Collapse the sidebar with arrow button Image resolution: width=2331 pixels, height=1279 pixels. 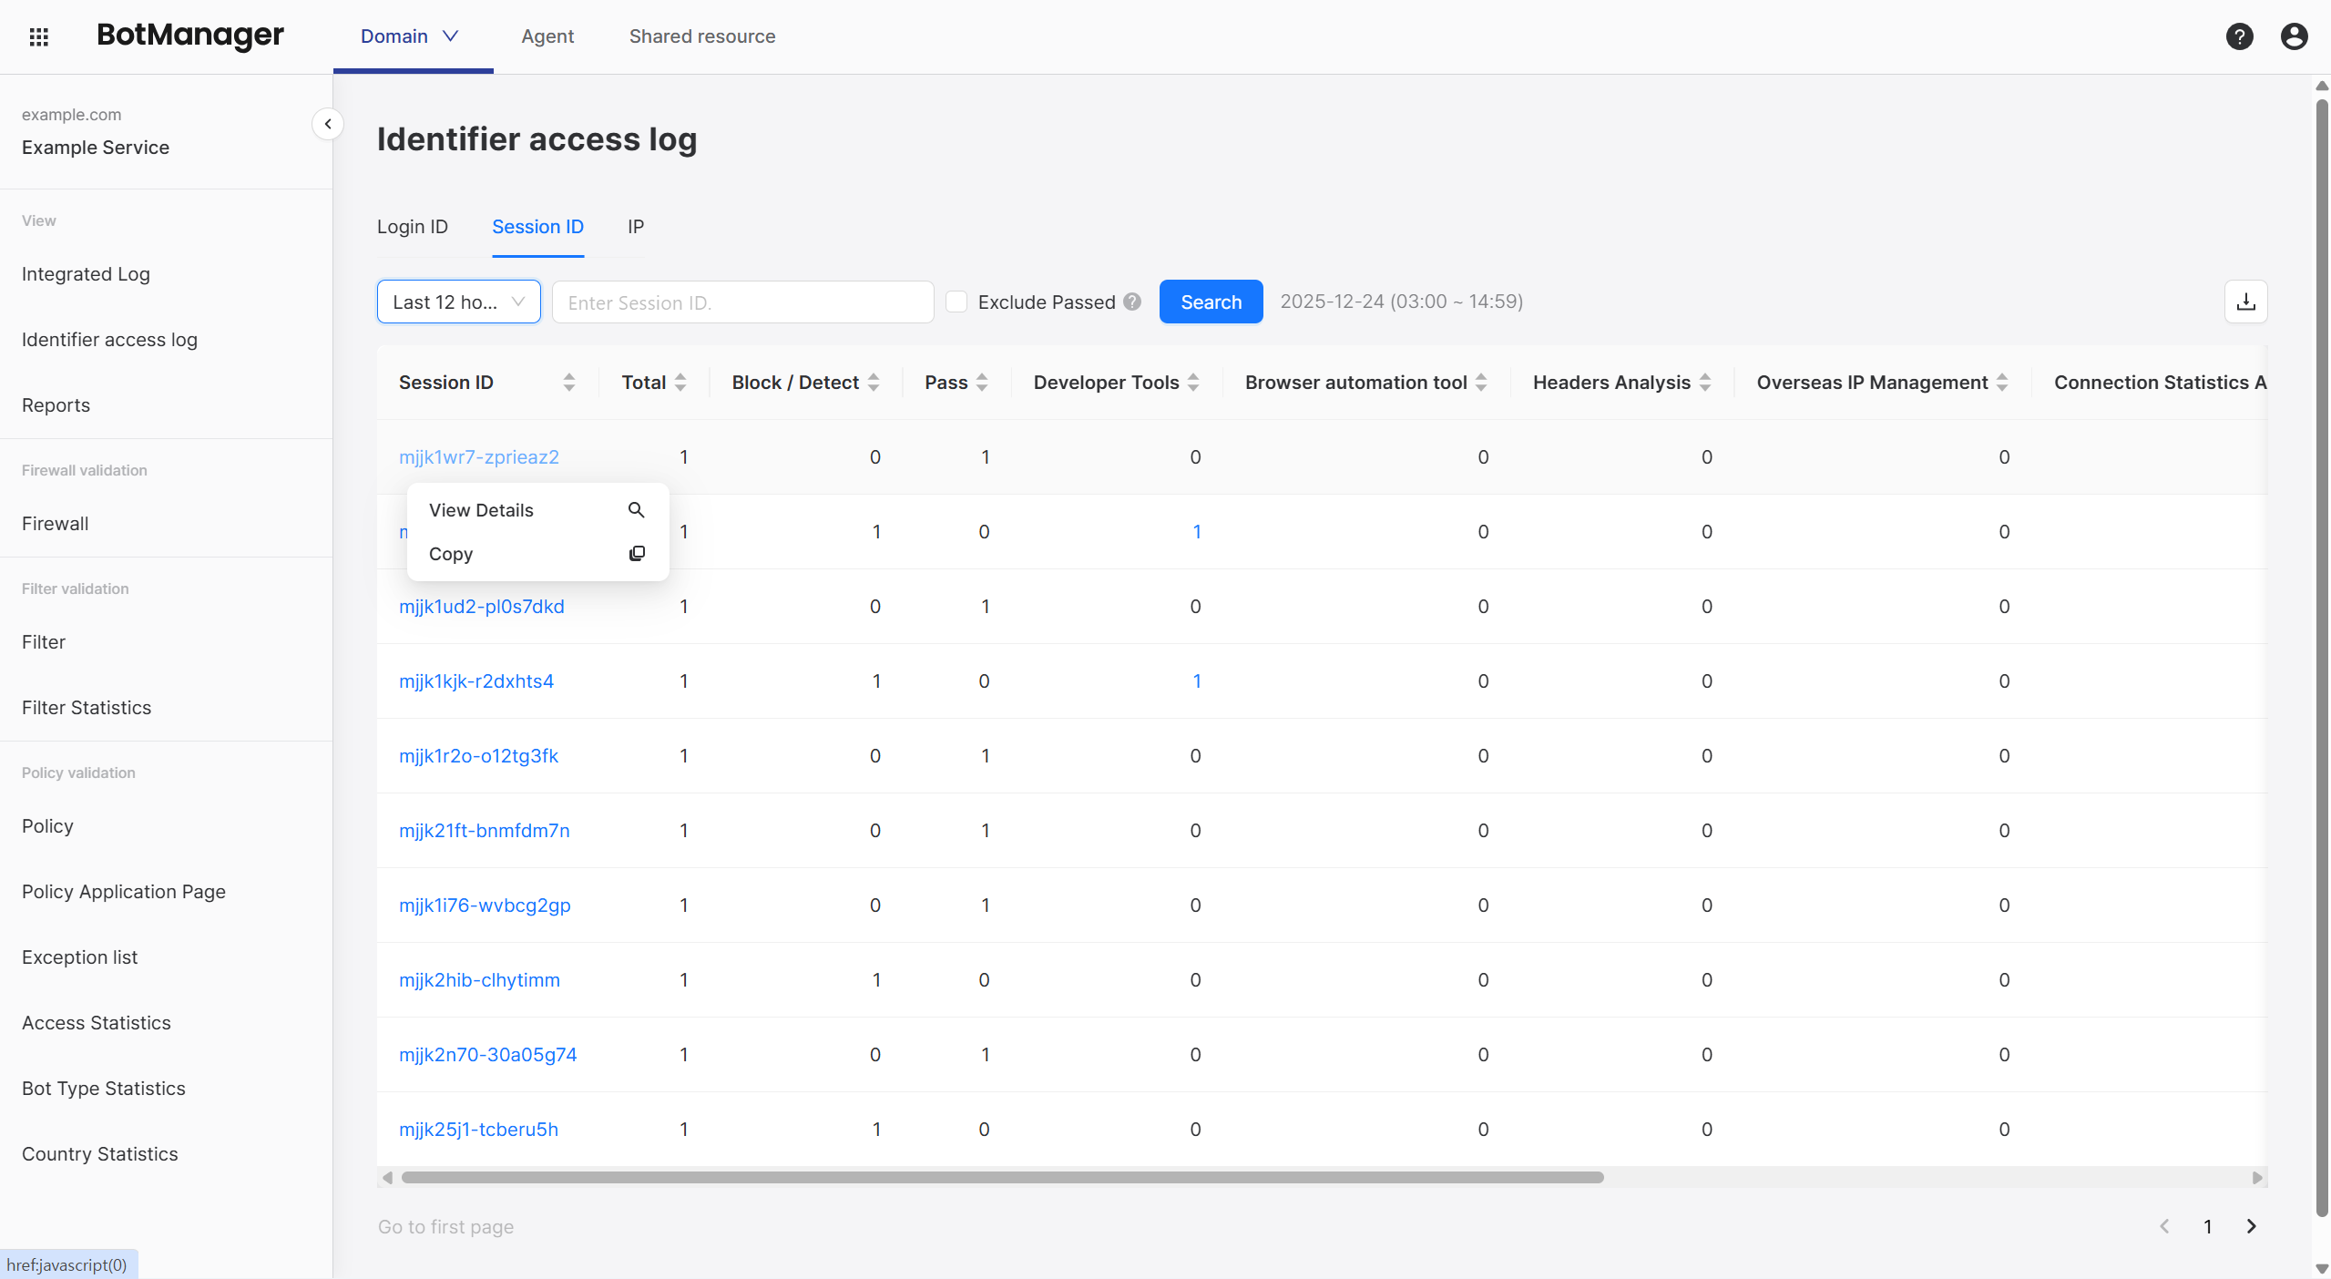pyautogui.click(x=328, y=124)
